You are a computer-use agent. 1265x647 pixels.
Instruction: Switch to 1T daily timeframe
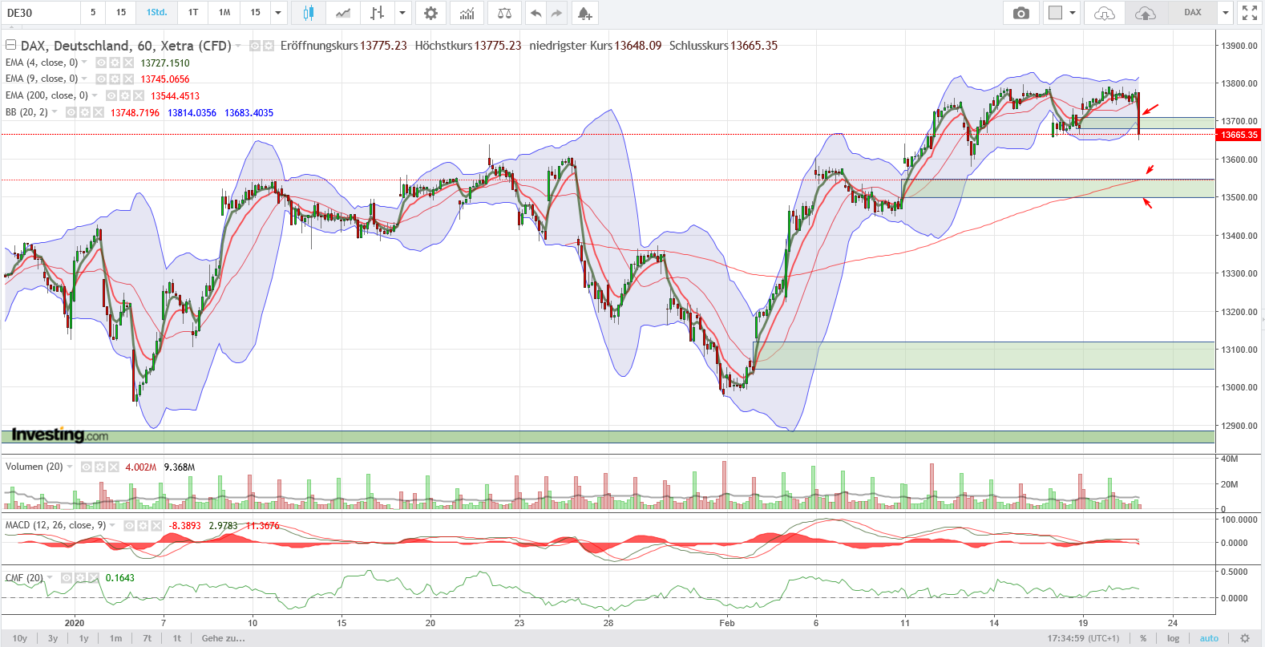(x=193, y=13)
